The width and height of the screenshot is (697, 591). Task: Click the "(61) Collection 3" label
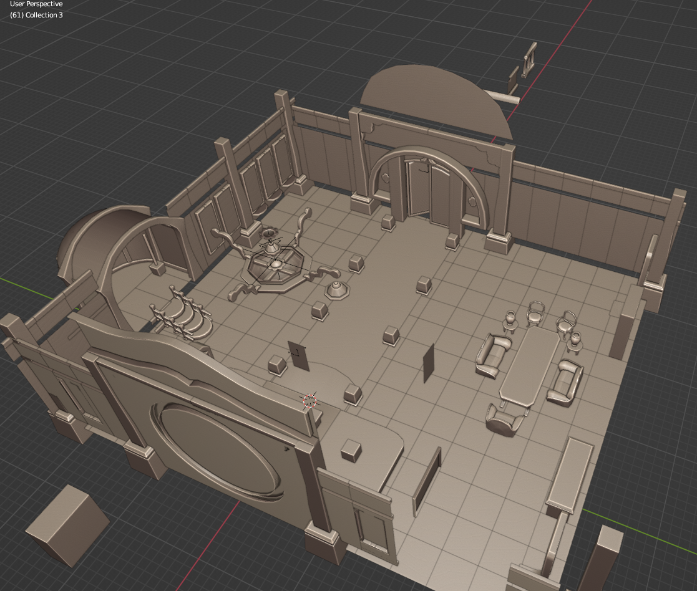click(36, 15)
